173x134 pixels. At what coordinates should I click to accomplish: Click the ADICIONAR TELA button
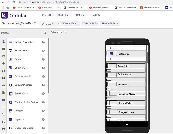[68, 23]
